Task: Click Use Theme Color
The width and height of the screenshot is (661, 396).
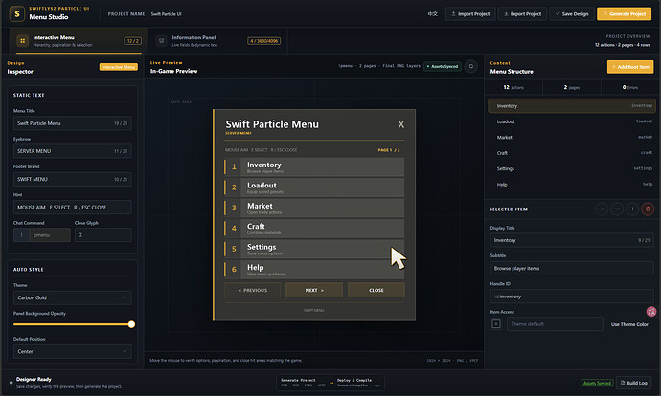Action: click(629, 324)
